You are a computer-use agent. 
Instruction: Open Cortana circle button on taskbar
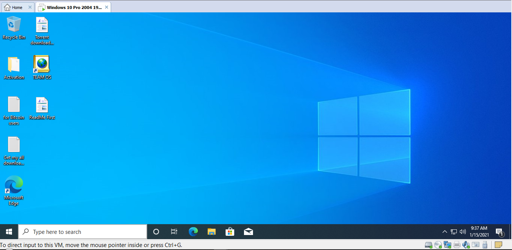[156, 232]
